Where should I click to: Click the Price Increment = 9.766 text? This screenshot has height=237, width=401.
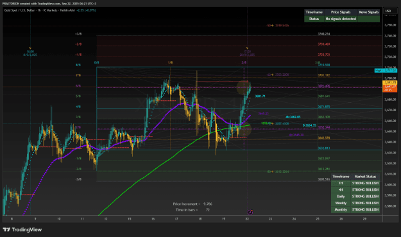[x=192, y=204]
